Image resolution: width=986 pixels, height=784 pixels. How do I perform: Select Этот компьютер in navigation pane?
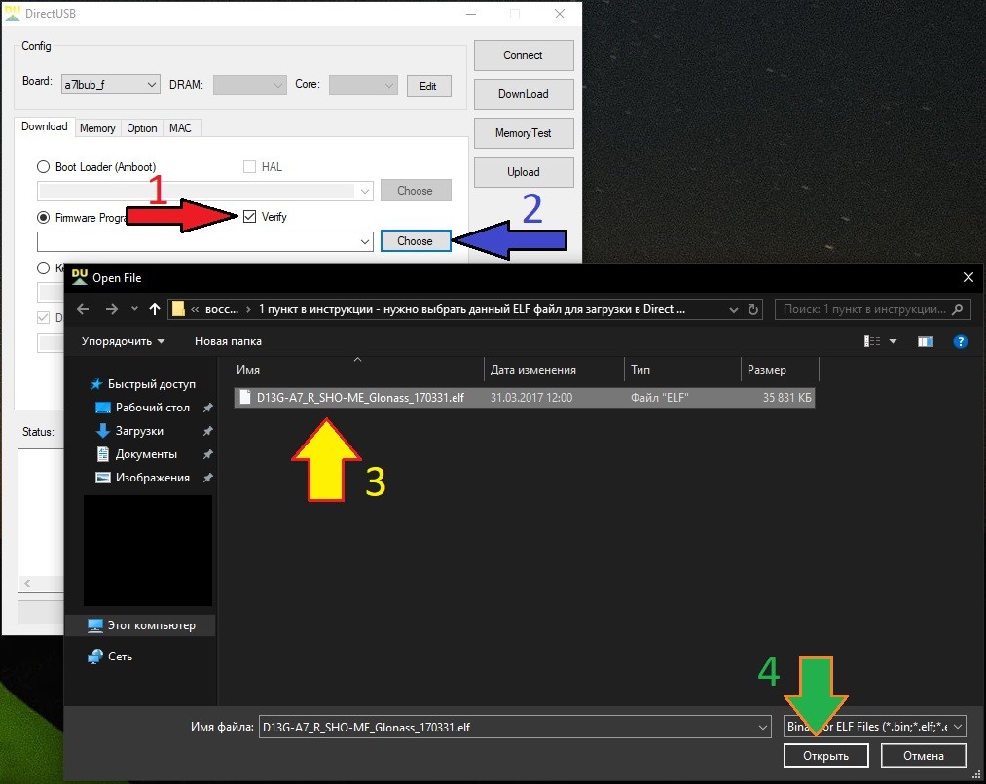point(151,625)
